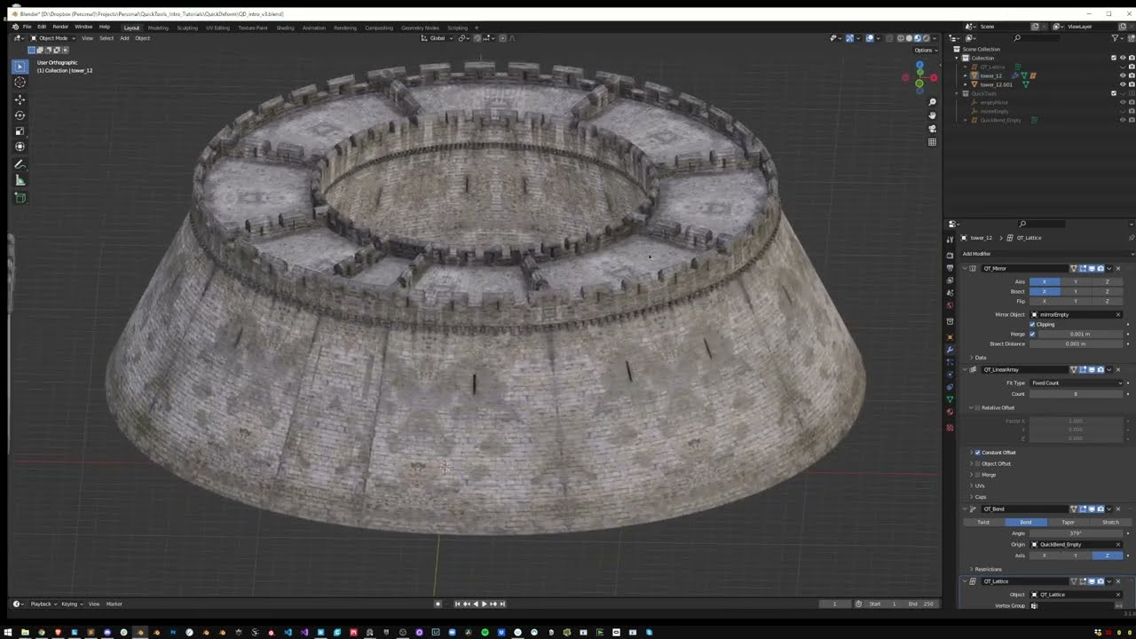Enable Y axis for Mirror Axis
The image size is (1136, 639).
[x=1075, y=281]
